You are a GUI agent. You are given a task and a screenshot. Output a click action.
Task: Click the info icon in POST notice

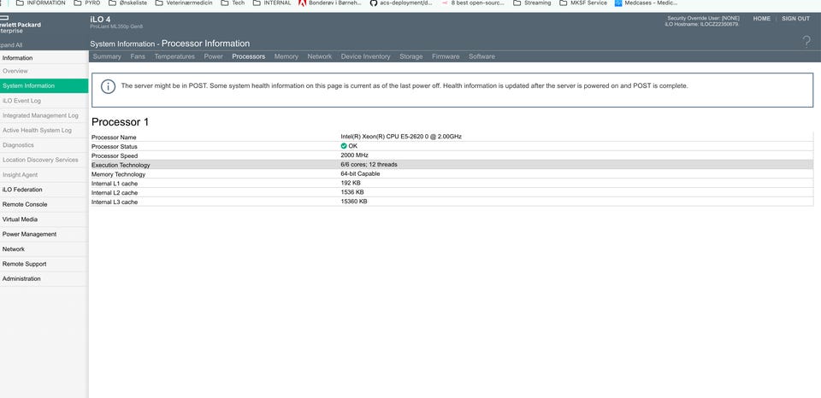click(x=108, y=87)
